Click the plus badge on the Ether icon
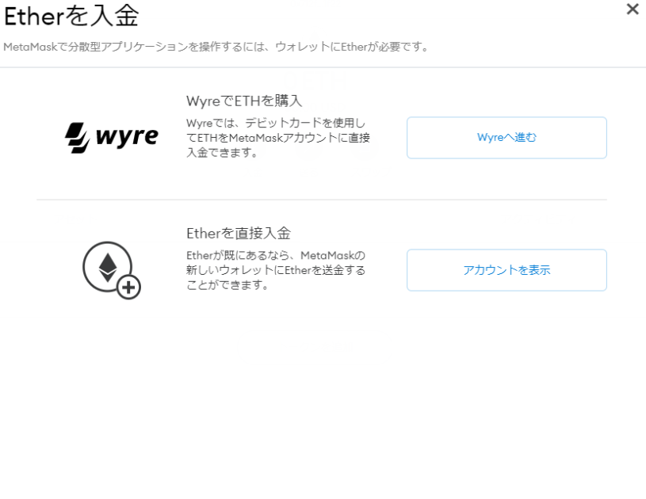This screenshot has width=646, height=499. coord(128,287)
